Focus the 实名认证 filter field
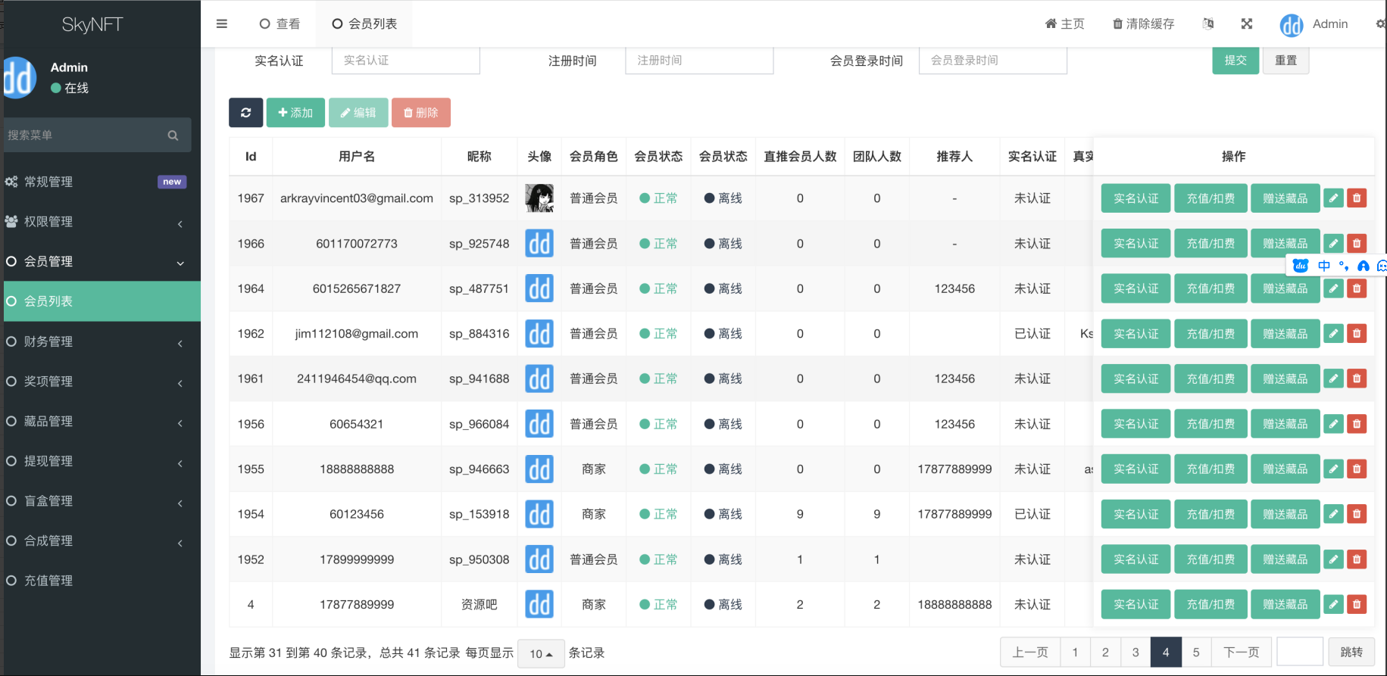 [x=406, y=61]
